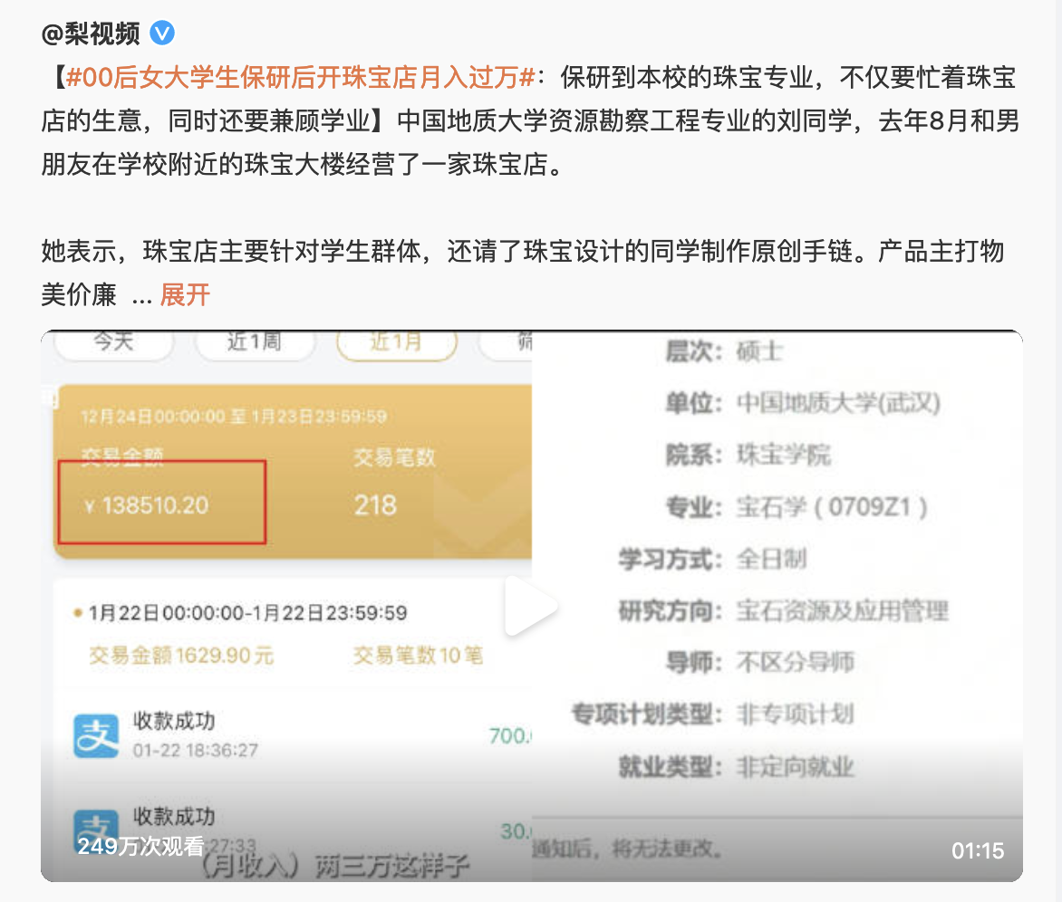Click 专项计划类型: 非专项计划 line
Screen dimensions: 1062x902
click(x=713, y=714)
